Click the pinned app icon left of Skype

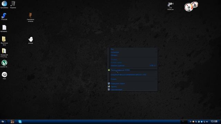pos(12,122)
